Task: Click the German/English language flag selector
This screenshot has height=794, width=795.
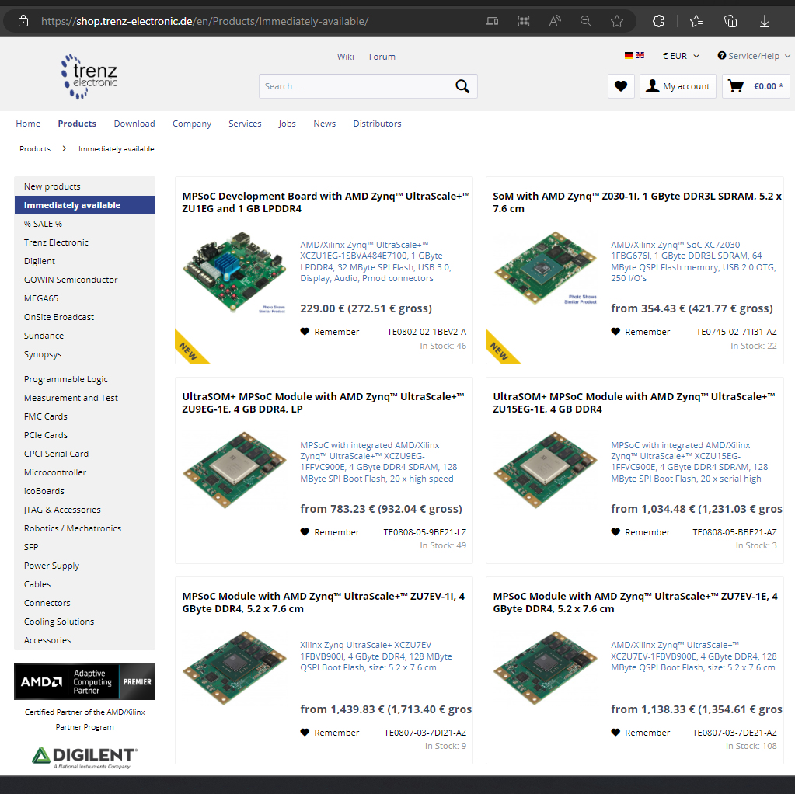Action: point(634,56)
